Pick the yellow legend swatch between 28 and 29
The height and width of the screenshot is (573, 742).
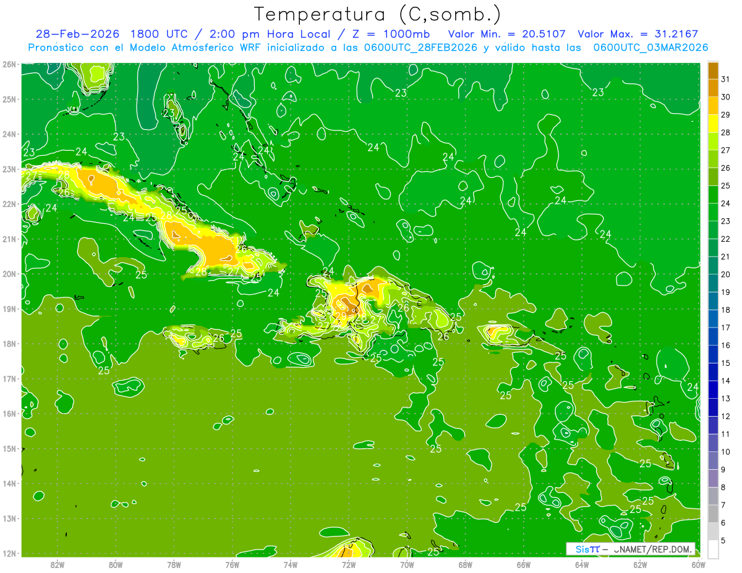[713, 124]
